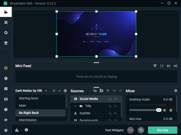Open scene transitions gear icon

pyautogui.click(x=65, y=91)
